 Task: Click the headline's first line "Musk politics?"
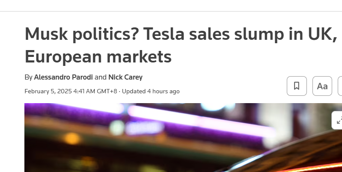(x=68, y=34)
